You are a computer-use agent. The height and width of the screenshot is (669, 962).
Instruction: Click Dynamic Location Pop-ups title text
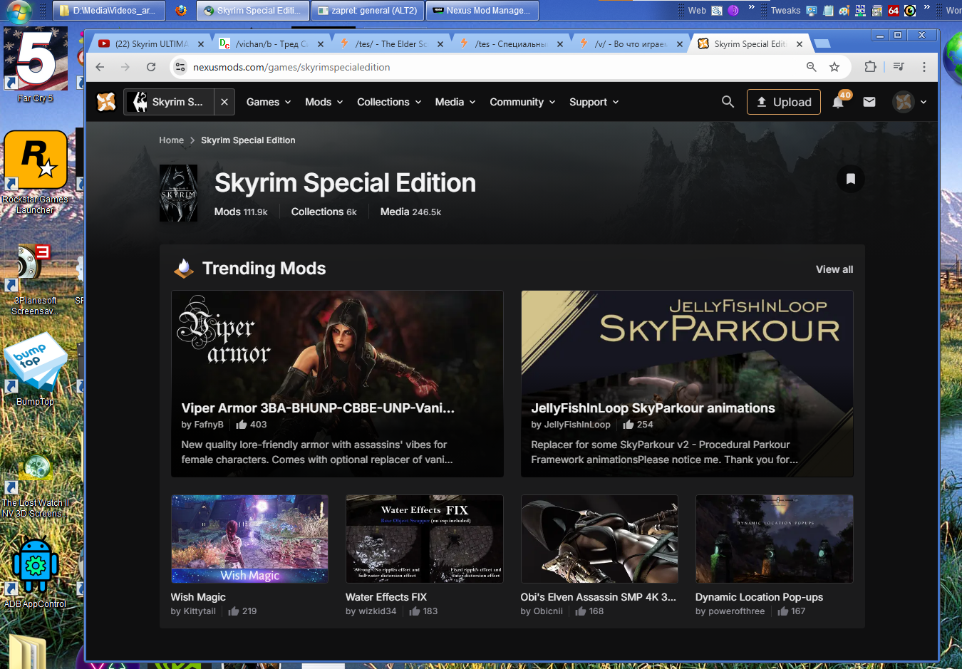pos(759,597)
